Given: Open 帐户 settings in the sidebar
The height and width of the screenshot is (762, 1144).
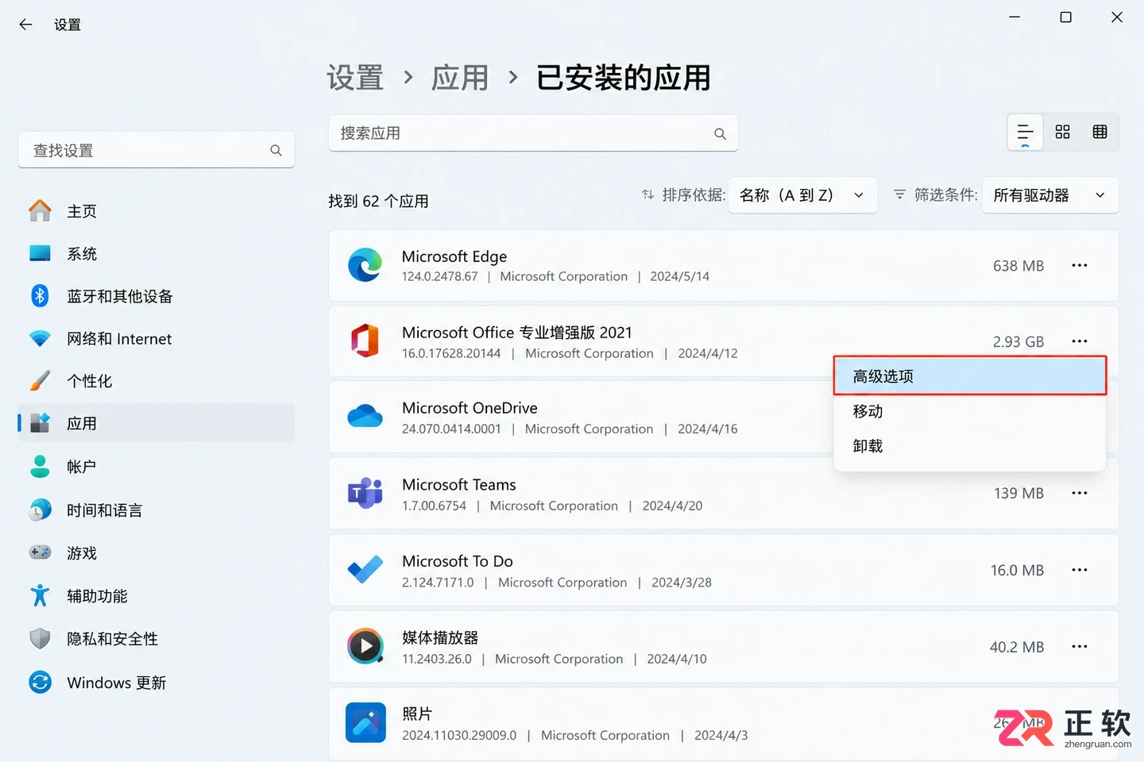Looking at the screenshot, I should click(x=157, y=467).
